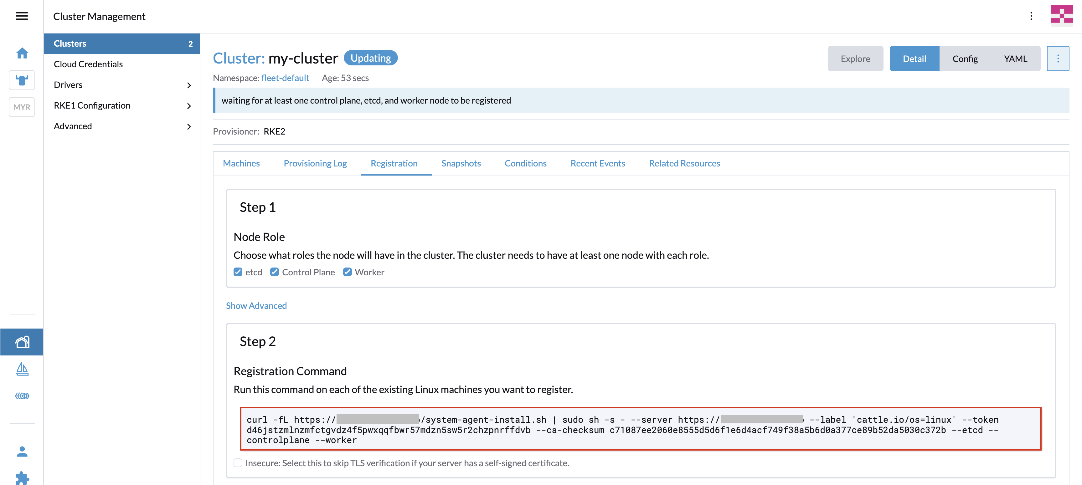Screen dimensions: 1082x485
Task: Click the Step 2 heading
Action: coord(257,341)
